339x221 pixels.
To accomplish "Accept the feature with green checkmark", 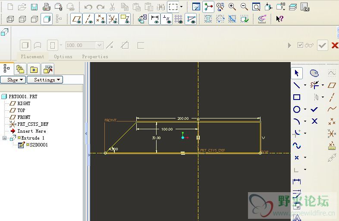I will point(322,45).
